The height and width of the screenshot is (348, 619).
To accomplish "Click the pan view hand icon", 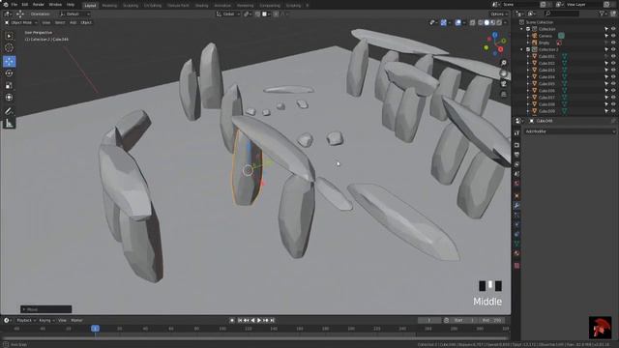I will tap(504, 73).
